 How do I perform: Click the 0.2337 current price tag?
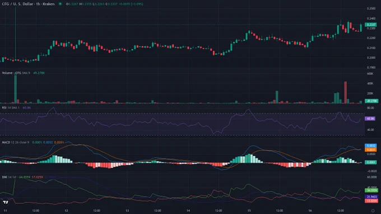click(371, 25)
